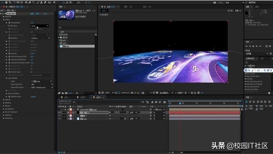The width and height of the screenshot is (273, 154).
Task: Toggle the Particular effect fx switch
Action: (3, 13)
